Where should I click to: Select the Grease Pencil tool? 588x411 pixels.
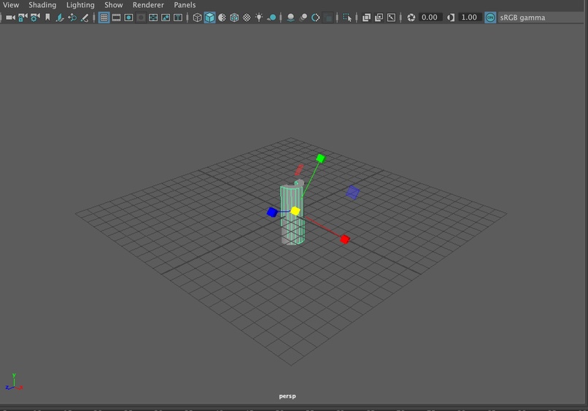coord(85,18)
